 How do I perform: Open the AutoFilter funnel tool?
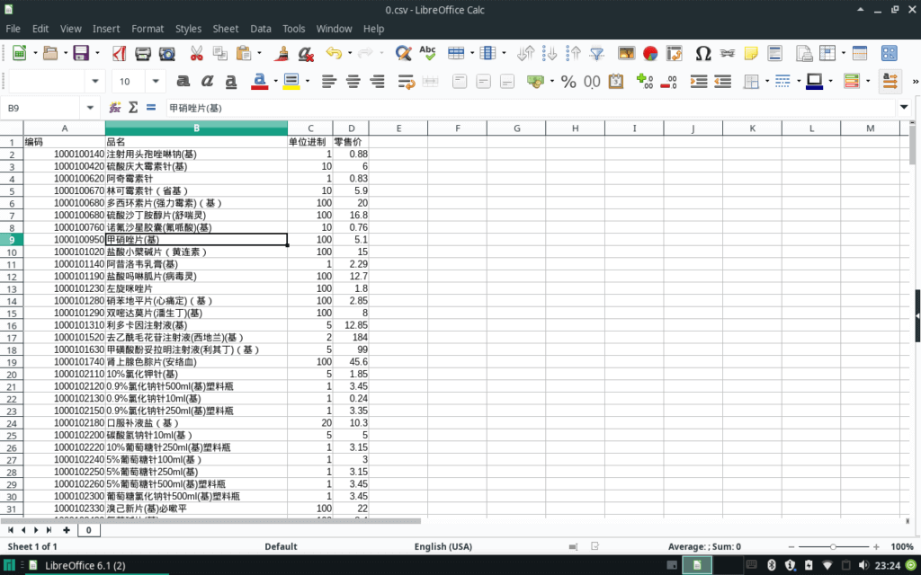pyautogui.click(x=595, y=53)
